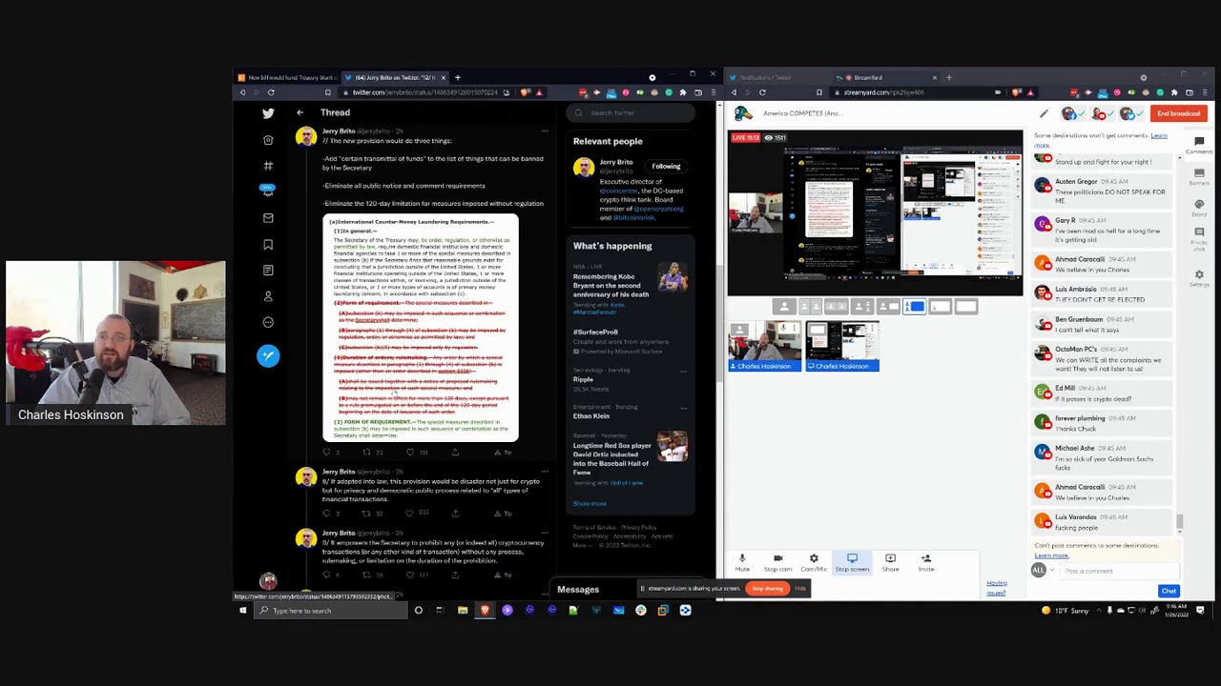
Task: Open Twitter Home from the sidebar
Action: click(x=268, y=140)
